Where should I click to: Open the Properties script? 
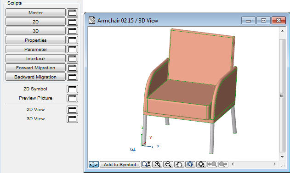click(35, 40)
